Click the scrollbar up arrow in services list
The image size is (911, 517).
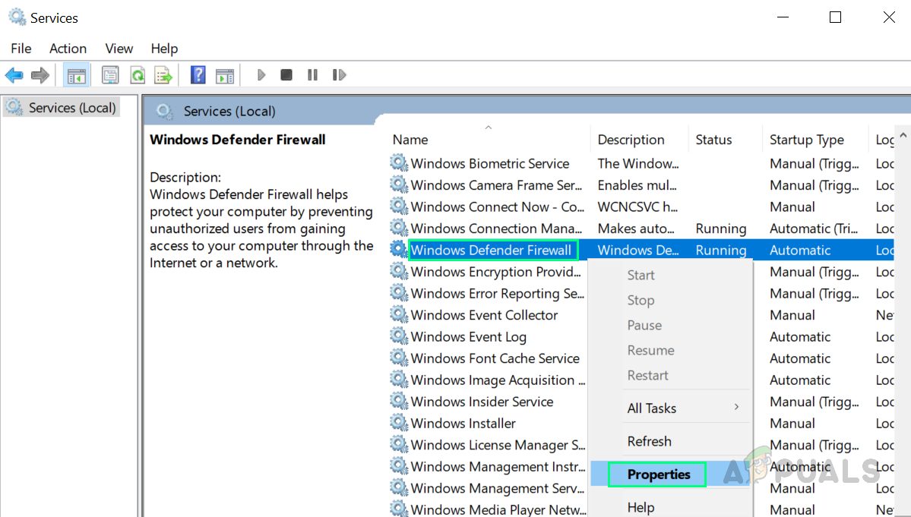click(x=903, y=134)
